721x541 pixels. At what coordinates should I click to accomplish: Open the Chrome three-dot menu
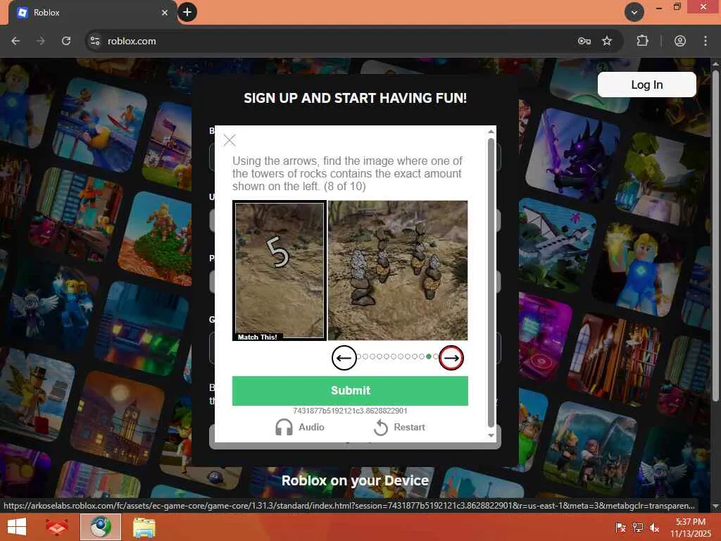[706, 41]
